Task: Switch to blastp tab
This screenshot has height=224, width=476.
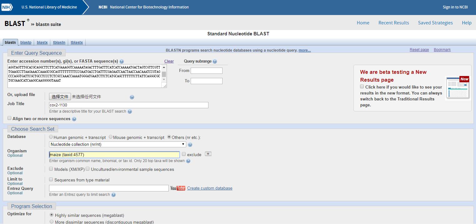Action: pyautogui.click(x=26, y=42)
